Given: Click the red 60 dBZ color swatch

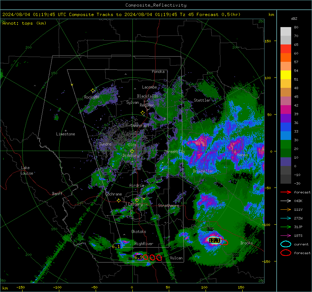Looking at the screenshot, I should (286, 49).
